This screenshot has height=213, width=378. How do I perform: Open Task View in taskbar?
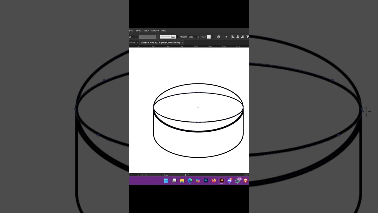coord(174,180)
